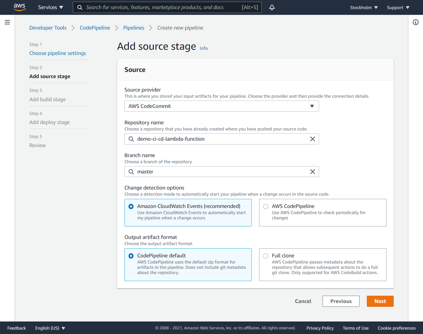423x334 pixels.
Task: Clear the master branch with X icon
Action: (x=313, y=172)
